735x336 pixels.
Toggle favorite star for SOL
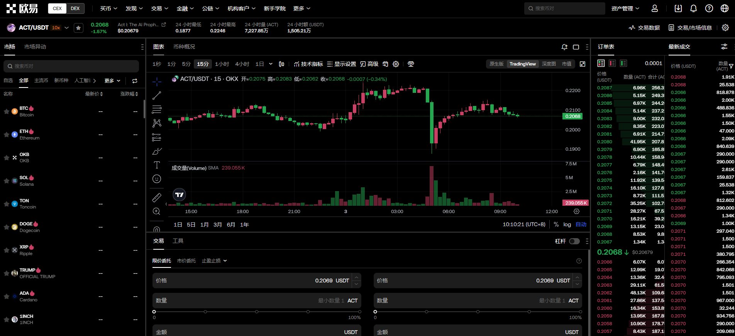click(7, 181)
